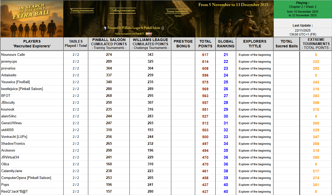Select kounouk's extreme points value 370

(316, 109)
